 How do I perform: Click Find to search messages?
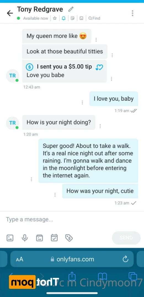(x=94, y=18)
